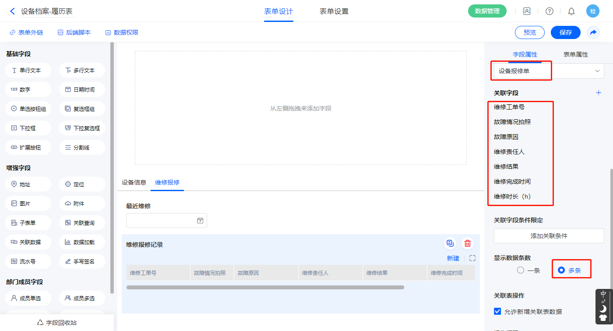Viewport: 613px width, 331px height.
Task: Click the copy icon in 维修报修记录
Action: [450, 243]
